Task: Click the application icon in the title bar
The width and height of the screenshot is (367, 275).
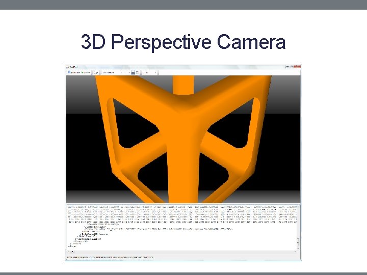Action: tap(67, 67)
